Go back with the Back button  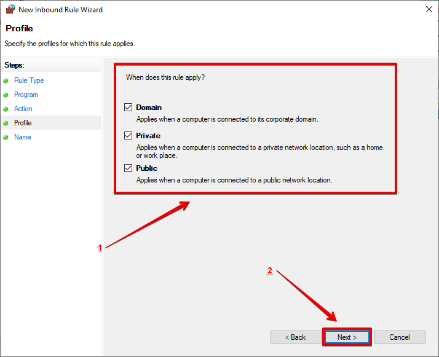(x=296, y=337)
